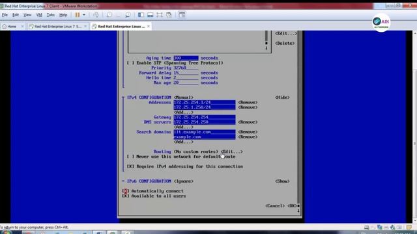The height and width of the screenshot is (234, 417).
Task: Expand IPv6 section with <Show>
Action: [282, 181]
